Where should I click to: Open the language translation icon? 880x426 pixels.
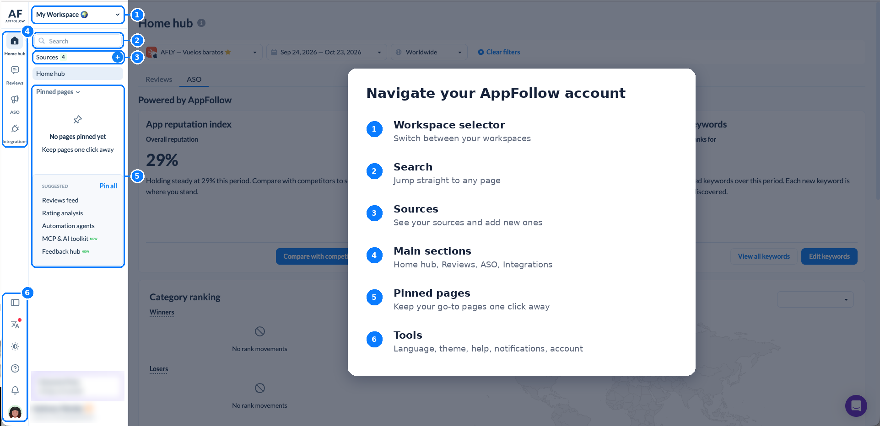click(15, 325)
